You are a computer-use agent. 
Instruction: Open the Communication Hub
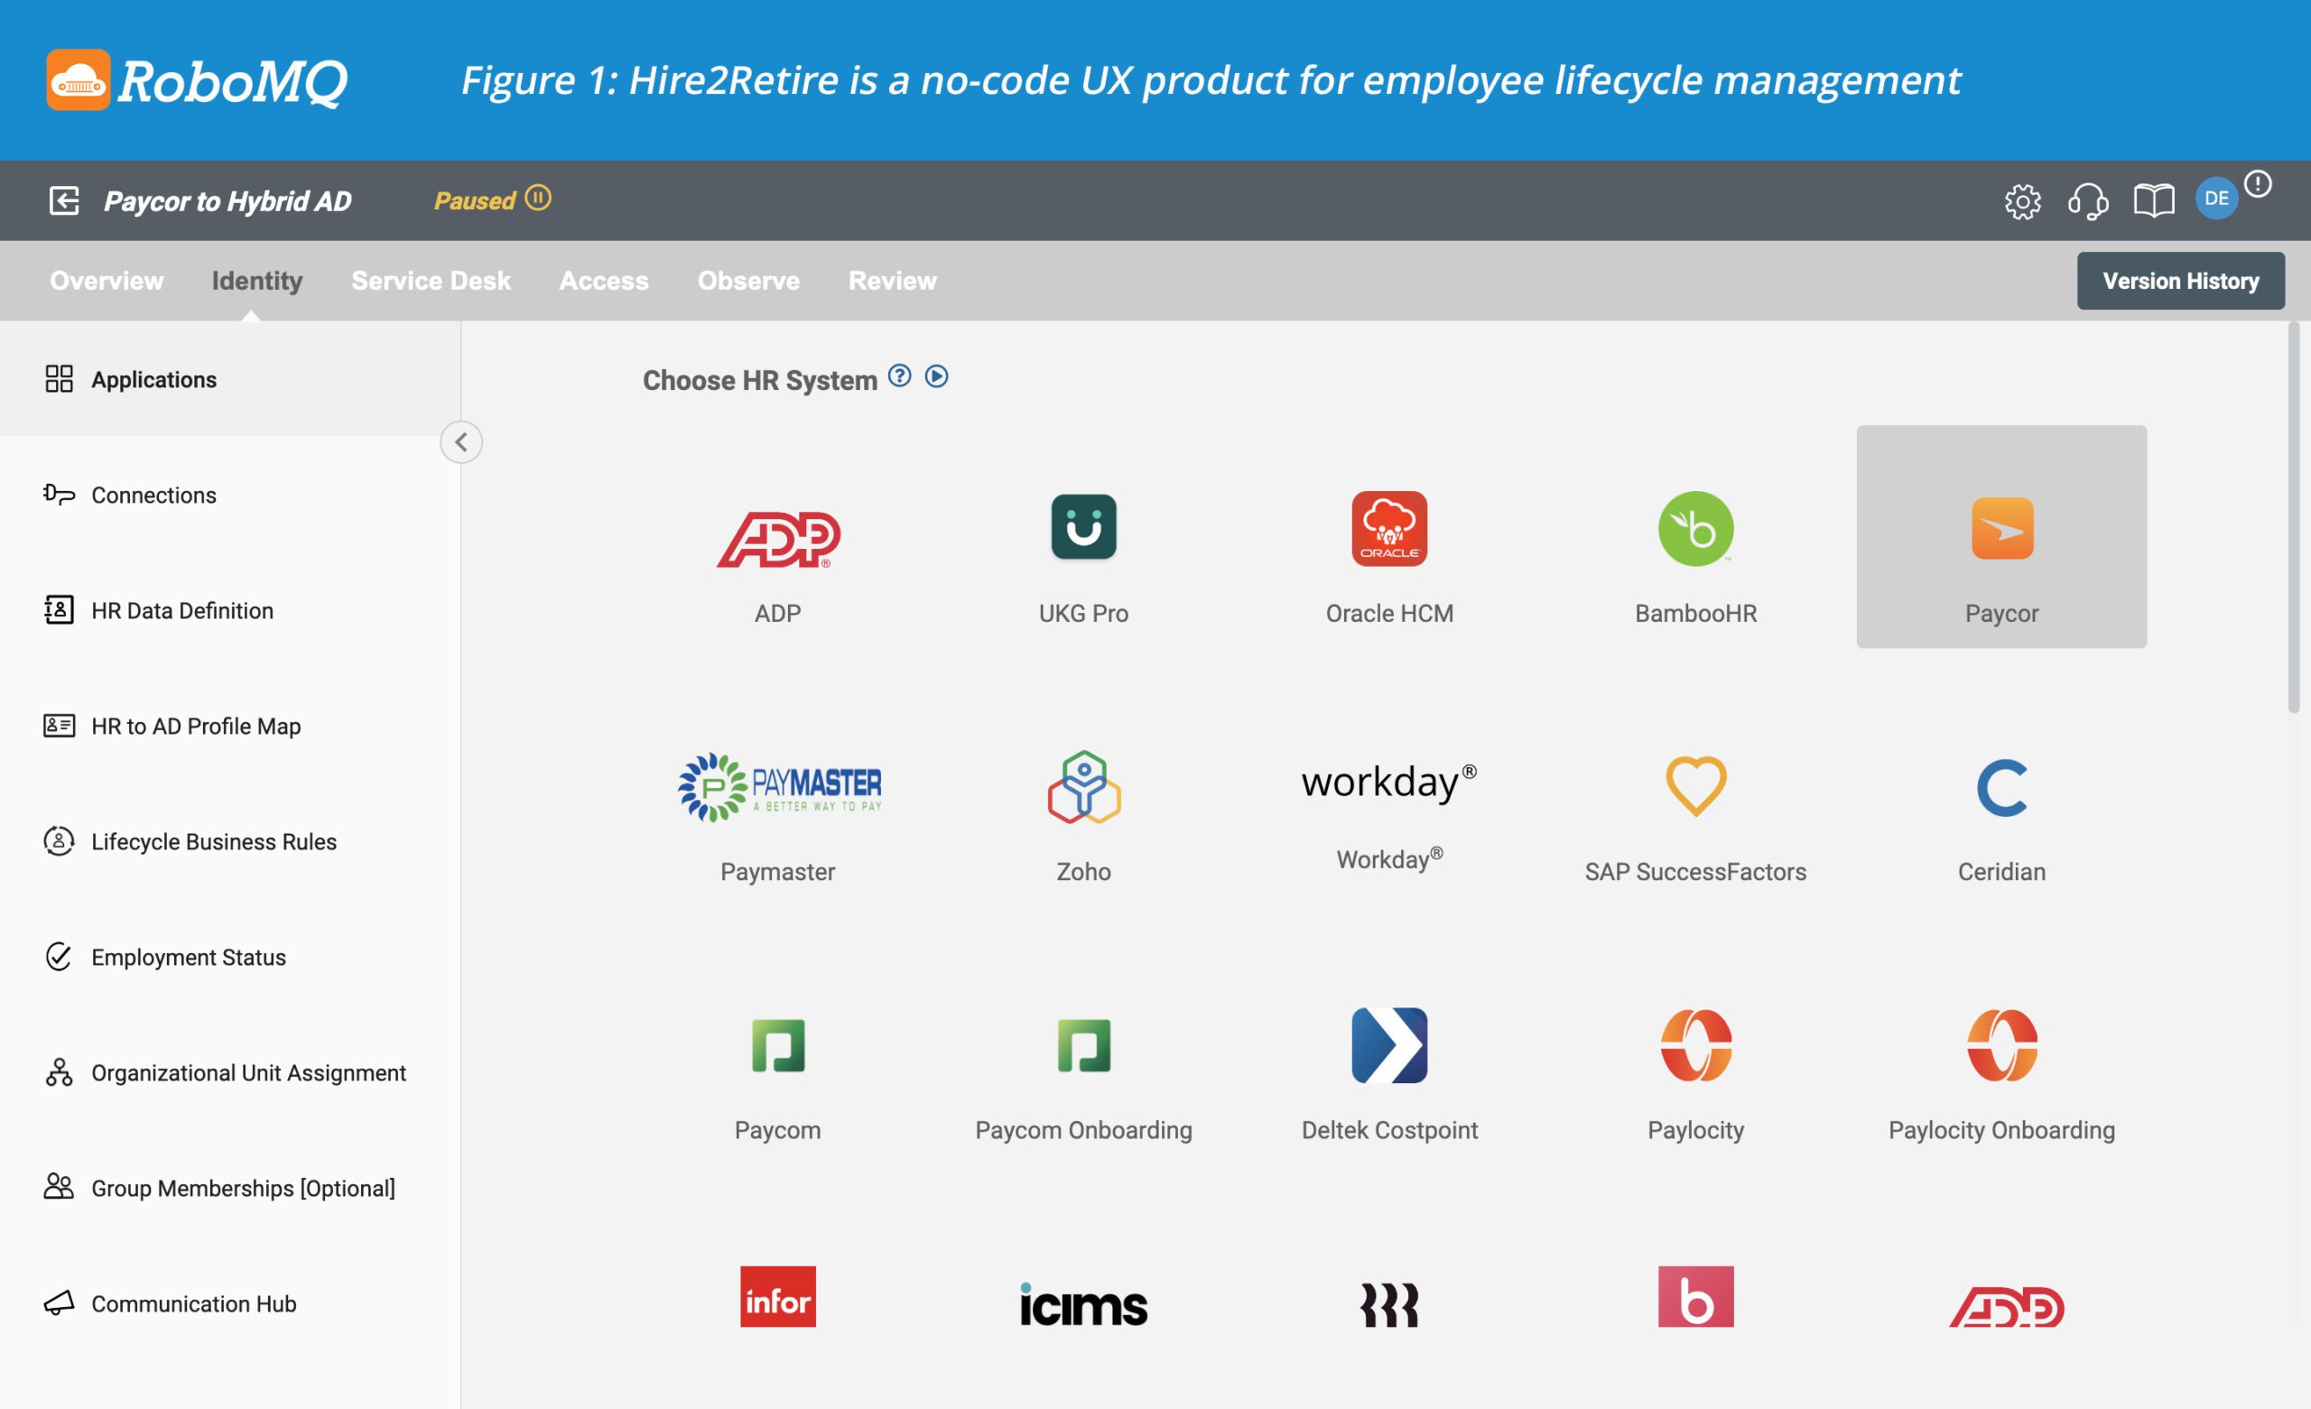click(192, 1303)
